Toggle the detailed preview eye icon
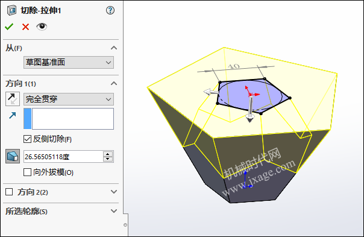The width and height of the screenshot is (364, 237). 42,27
